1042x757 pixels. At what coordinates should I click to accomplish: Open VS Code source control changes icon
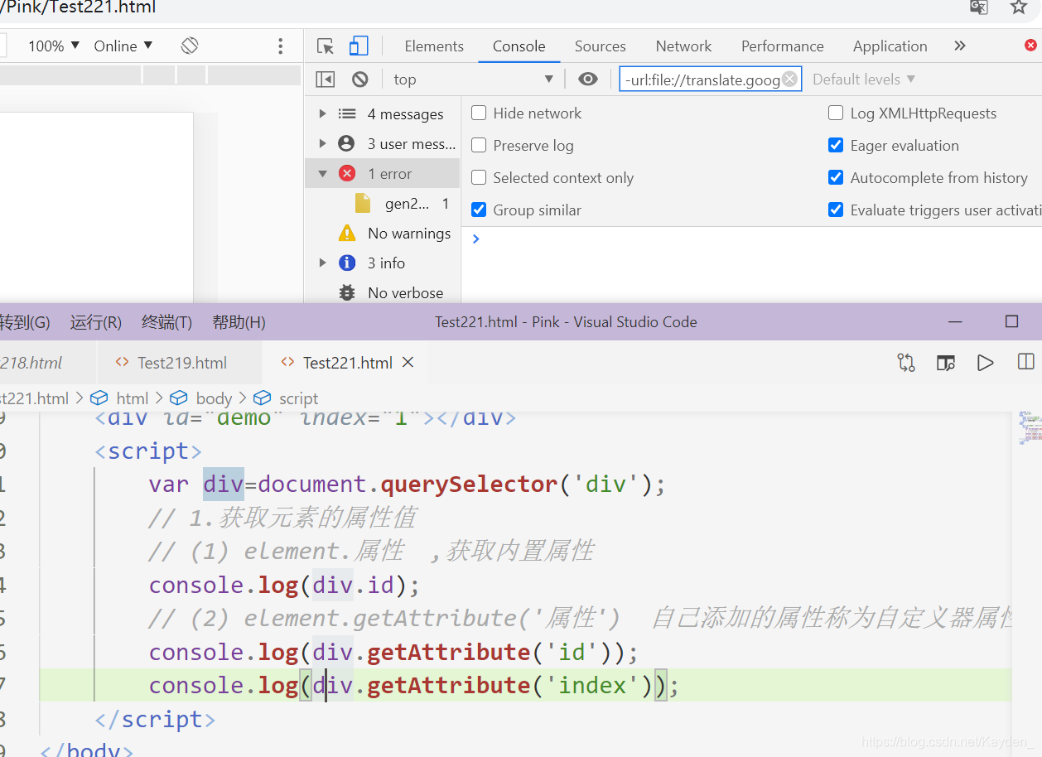coord(906,362)
